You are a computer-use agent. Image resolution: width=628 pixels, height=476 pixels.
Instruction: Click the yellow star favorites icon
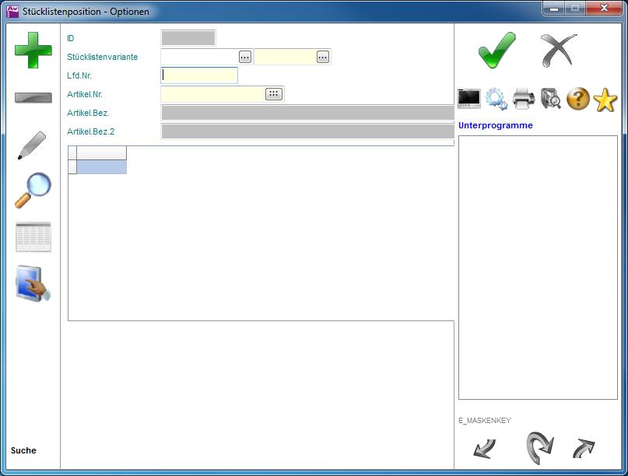click(605, 99)
